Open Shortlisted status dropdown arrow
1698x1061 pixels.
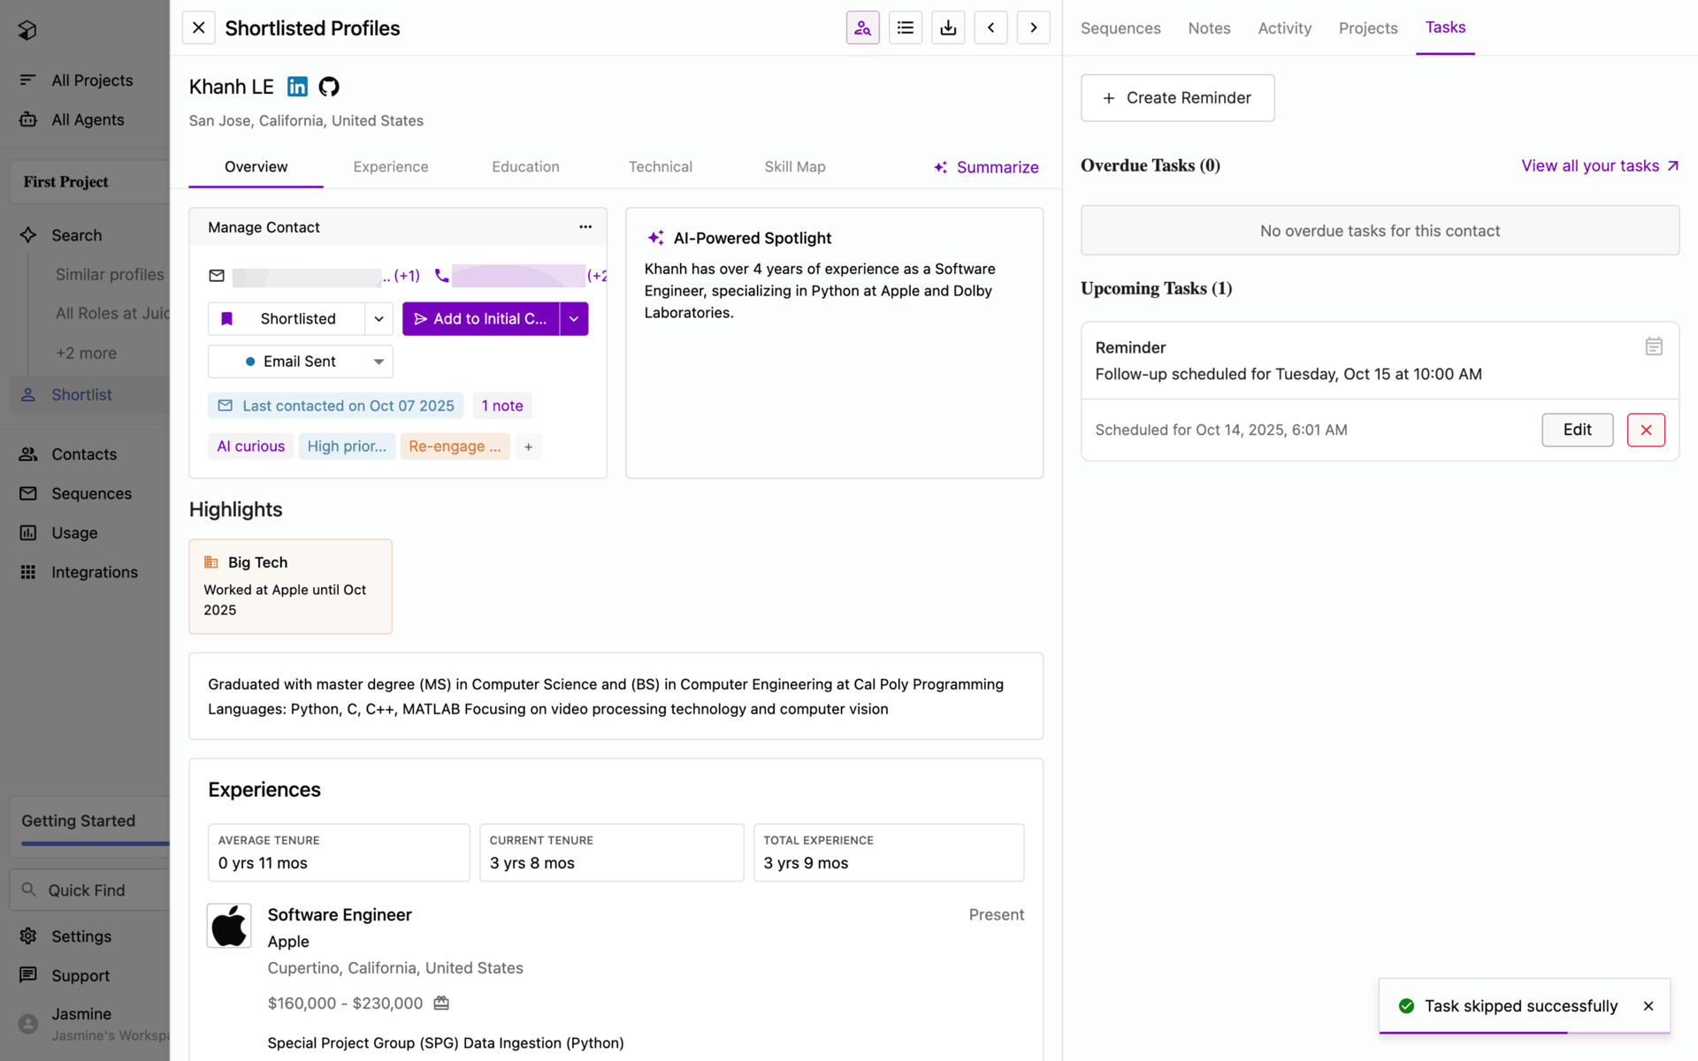point(379,319)
